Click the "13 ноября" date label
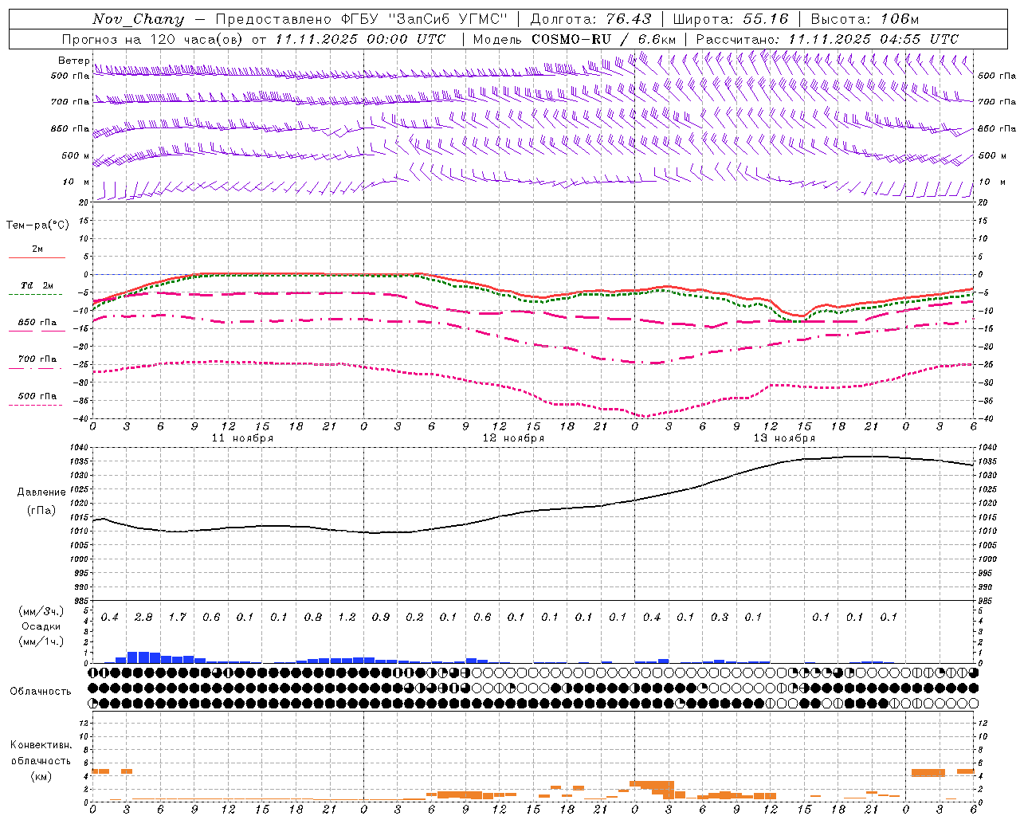Viewport: 1020px width, 816px height. pos(784,438)
